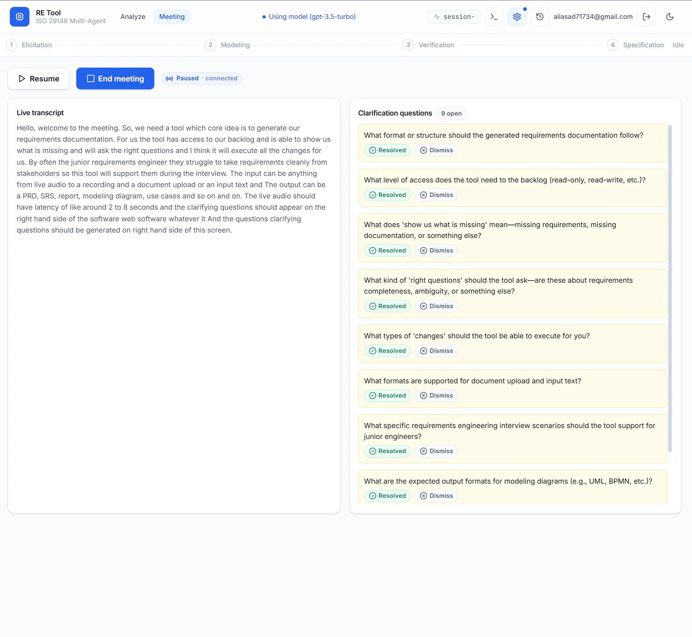The width and height of the screenshot is (692, 637).
Task: Open the session- activity chip
Action: [454, 17]
